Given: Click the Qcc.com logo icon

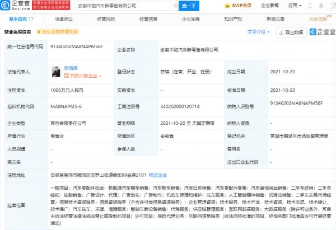Looking at the screenshot, I should point(5,6).
